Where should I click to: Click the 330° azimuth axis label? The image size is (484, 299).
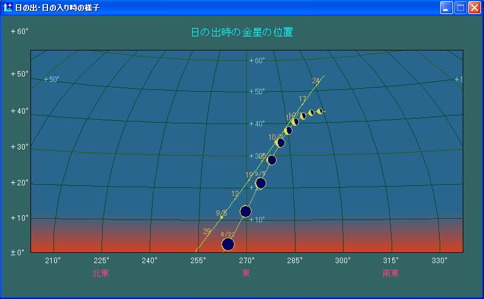coord(439,260)
